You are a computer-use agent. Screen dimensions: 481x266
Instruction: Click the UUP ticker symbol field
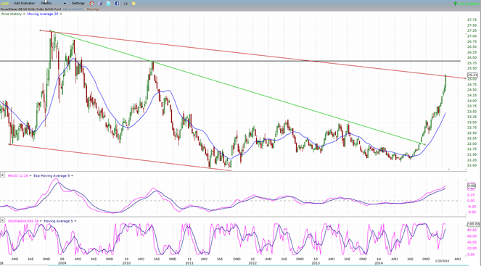[4, 4]
